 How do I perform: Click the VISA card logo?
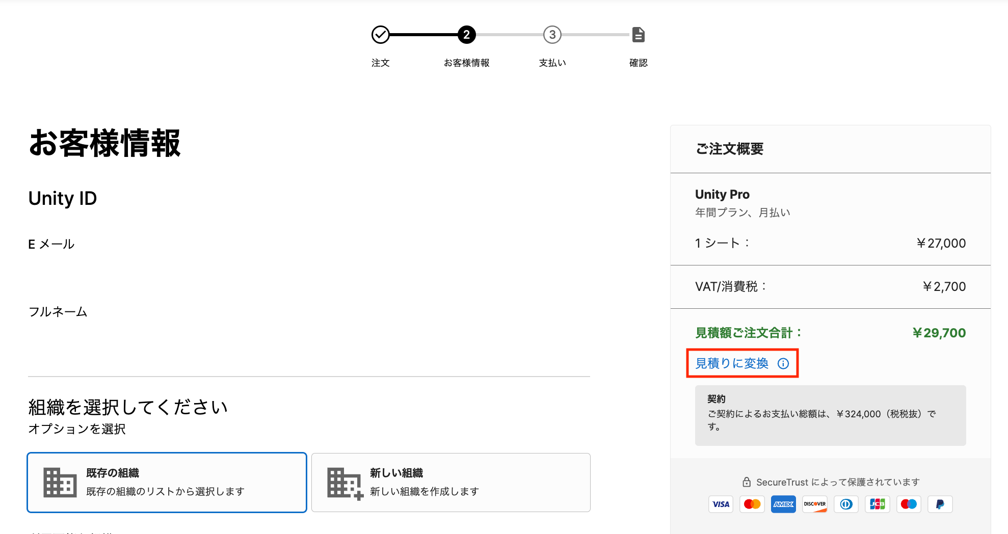tap(721, 504)
